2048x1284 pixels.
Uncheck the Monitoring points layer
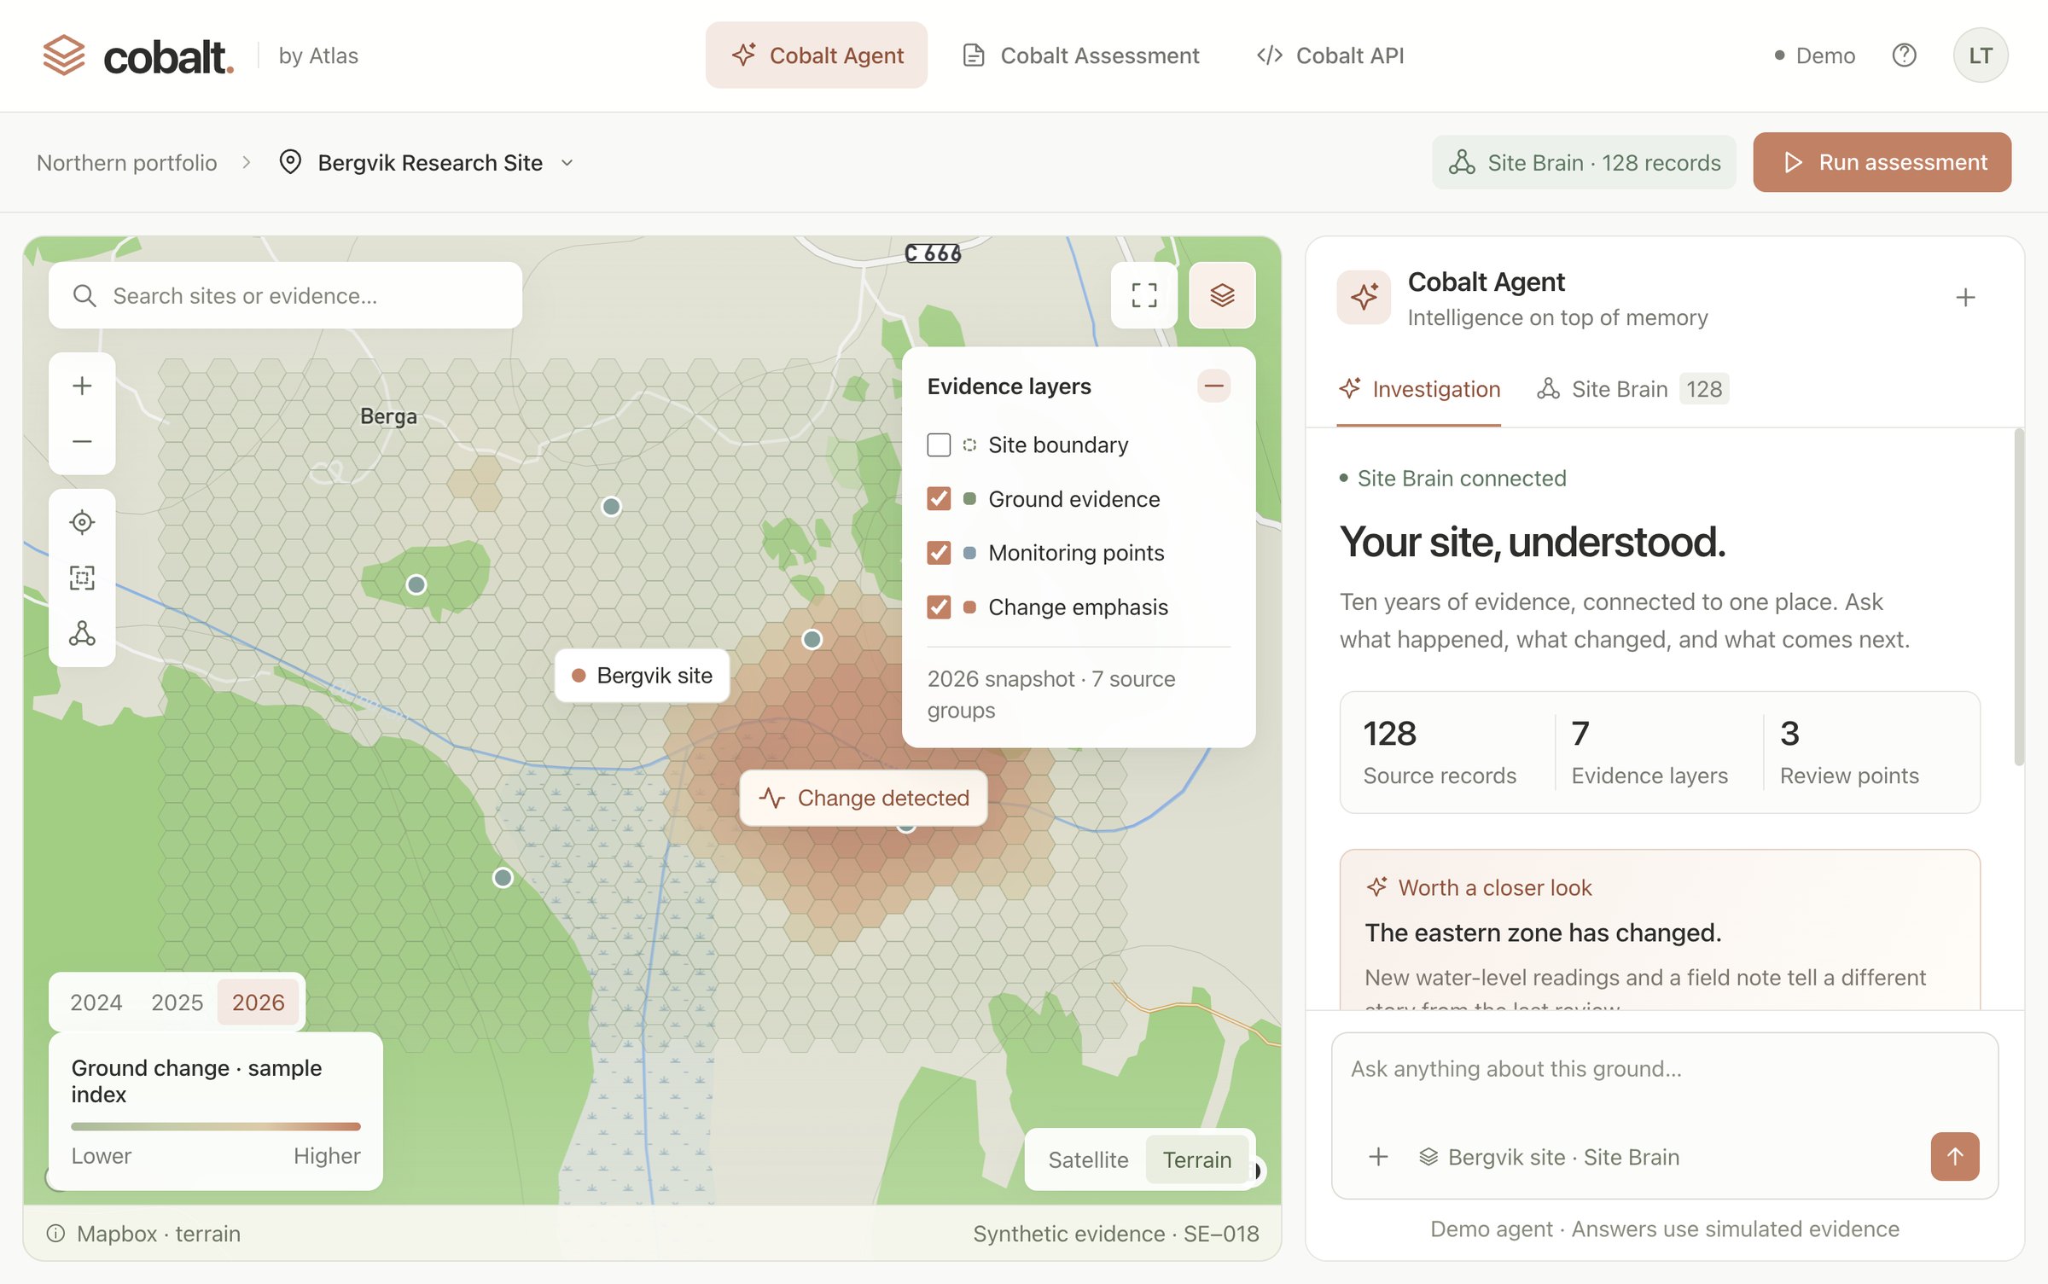coord(939,553)
